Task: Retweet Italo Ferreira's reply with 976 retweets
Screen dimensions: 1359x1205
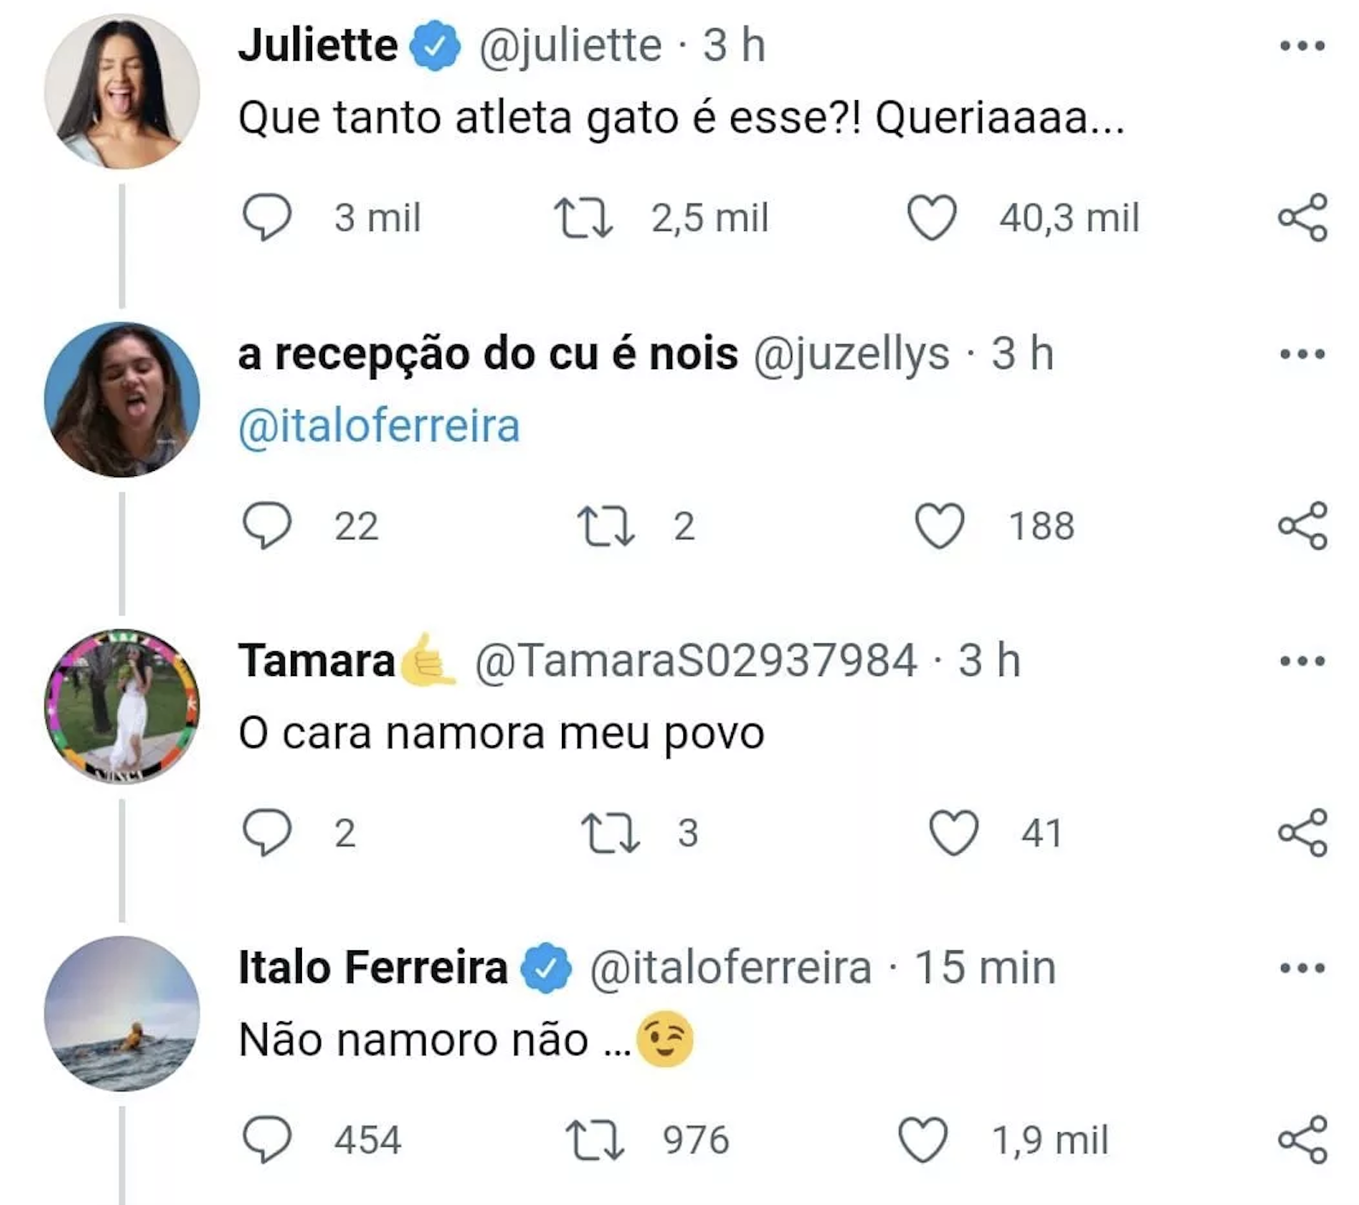Action: point(594,1140)
